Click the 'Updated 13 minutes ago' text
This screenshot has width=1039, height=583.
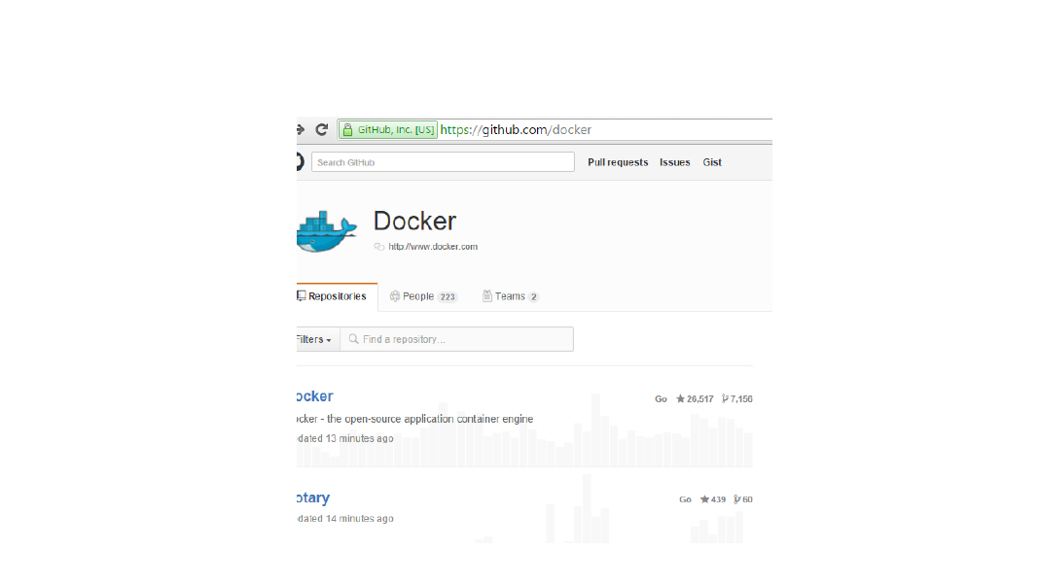345,439
